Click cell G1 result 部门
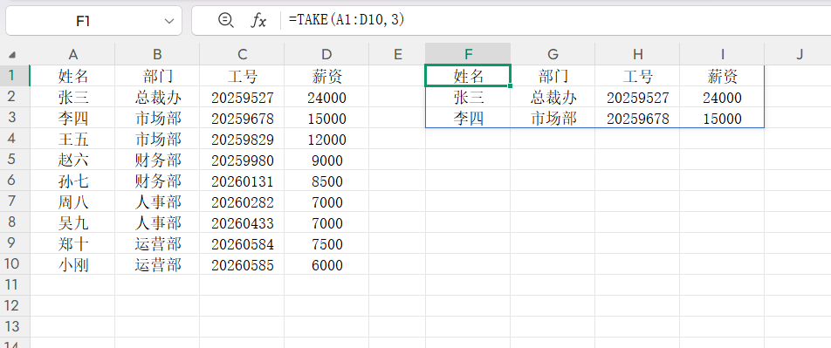The height and width of the screenshot is (348, 831). (553, 76)
